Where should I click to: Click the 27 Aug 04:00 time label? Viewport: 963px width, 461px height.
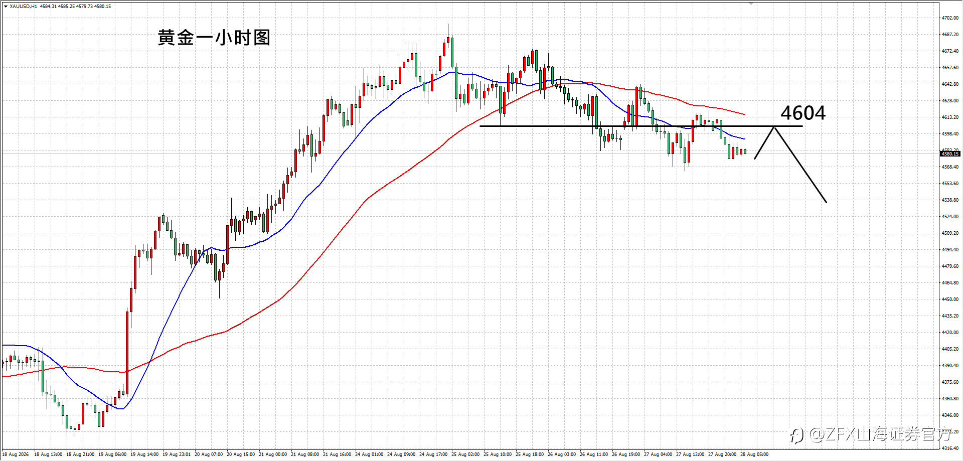tap(658, 454)
